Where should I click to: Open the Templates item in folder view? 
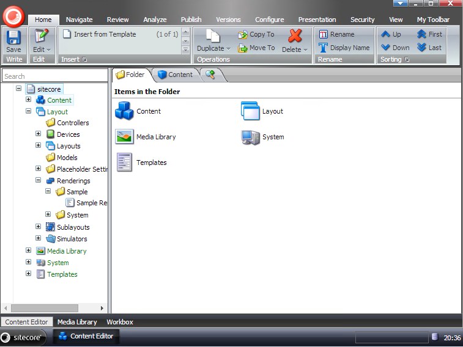tap(124, 163)
